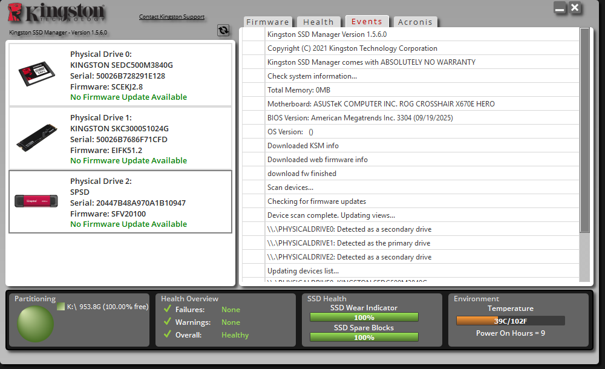Open Contact Kingston Support link

172,16
